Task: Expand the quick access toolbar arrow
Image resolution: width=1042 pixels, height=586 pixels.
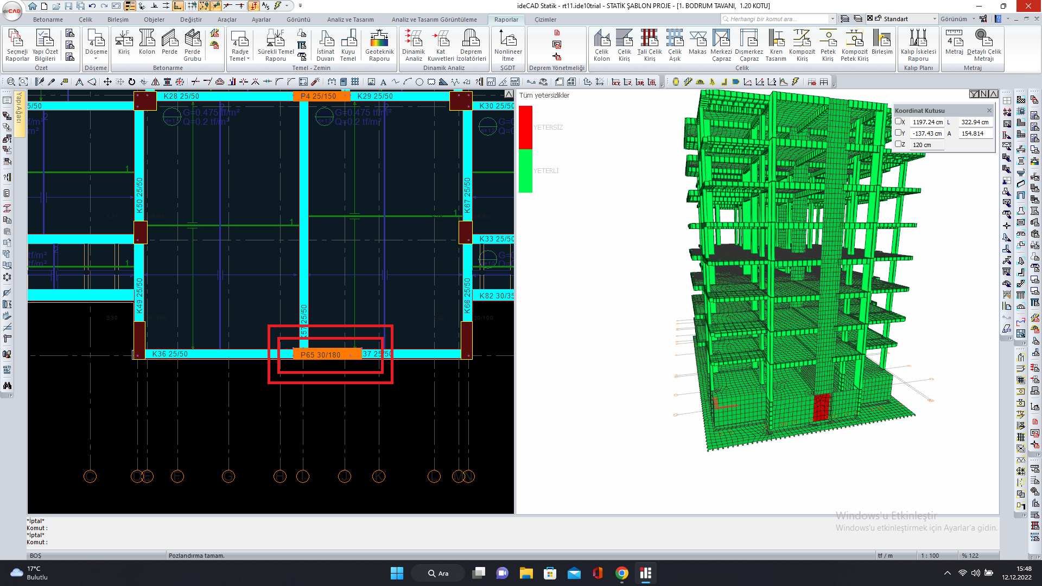Action: pos(288,6)
